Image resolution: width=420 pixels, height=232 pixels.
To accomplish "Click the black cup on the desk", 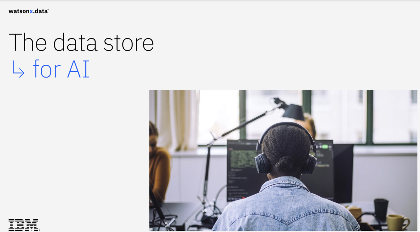I will 381,209.
